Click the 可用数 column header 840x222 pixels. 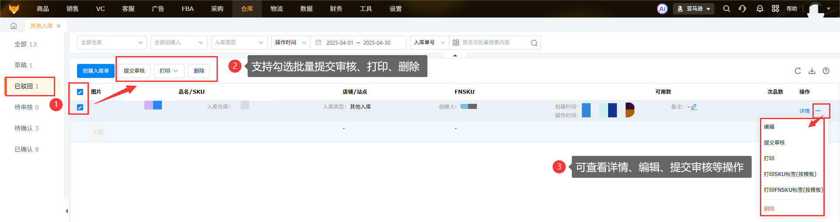[x=663, y=92]
